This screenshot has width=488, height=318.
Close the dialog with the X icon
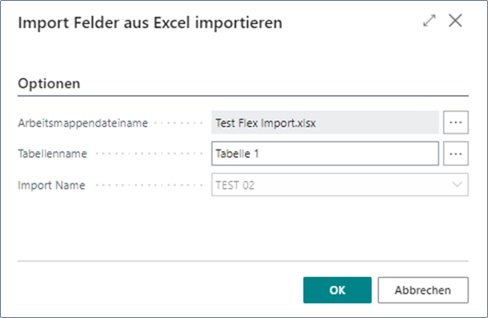pyautogui.click(x=455, y=21)
